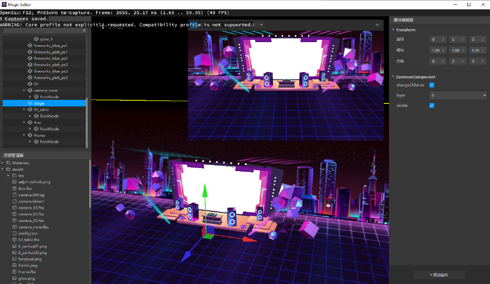This screenshot has width=490, height=284.
Task: Click the config.json file icon
Action: click(14, 233)
